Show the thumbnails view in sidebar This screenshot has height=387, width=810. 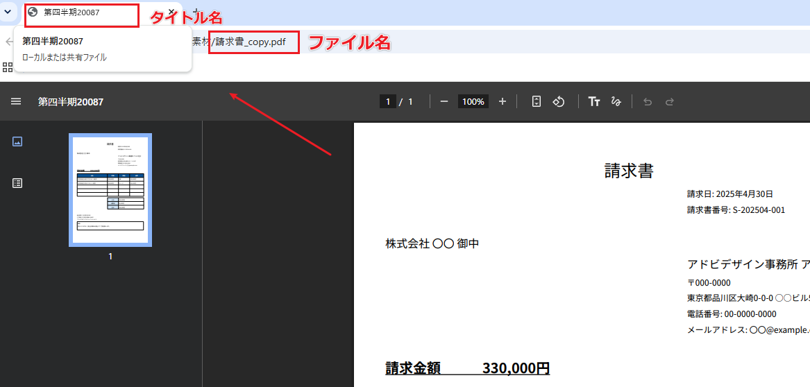(x=17, y=141)
